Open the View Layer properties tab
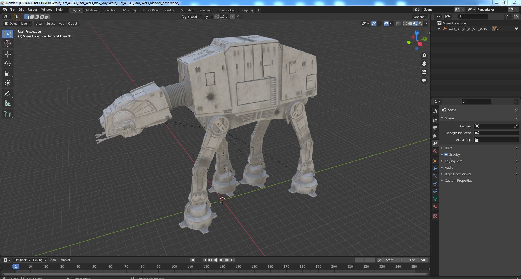521x279 pixels. point(435,136)
